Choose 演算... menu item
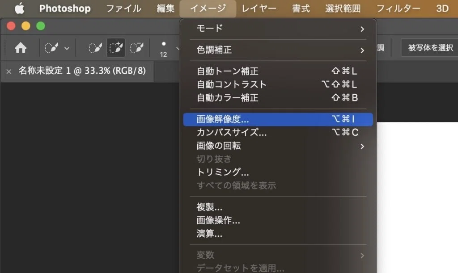The width and height of the screenshot is (458, 273). [278, 234]
